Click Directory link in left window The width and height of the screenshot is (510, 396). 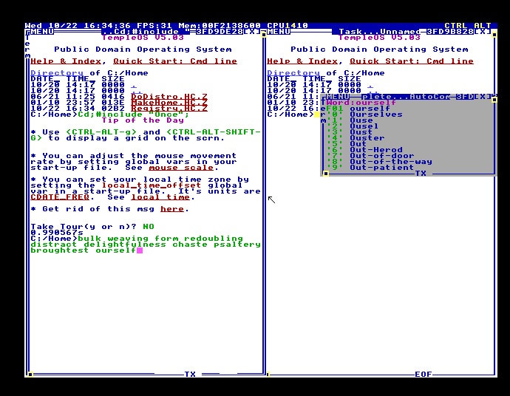(57, 73)
